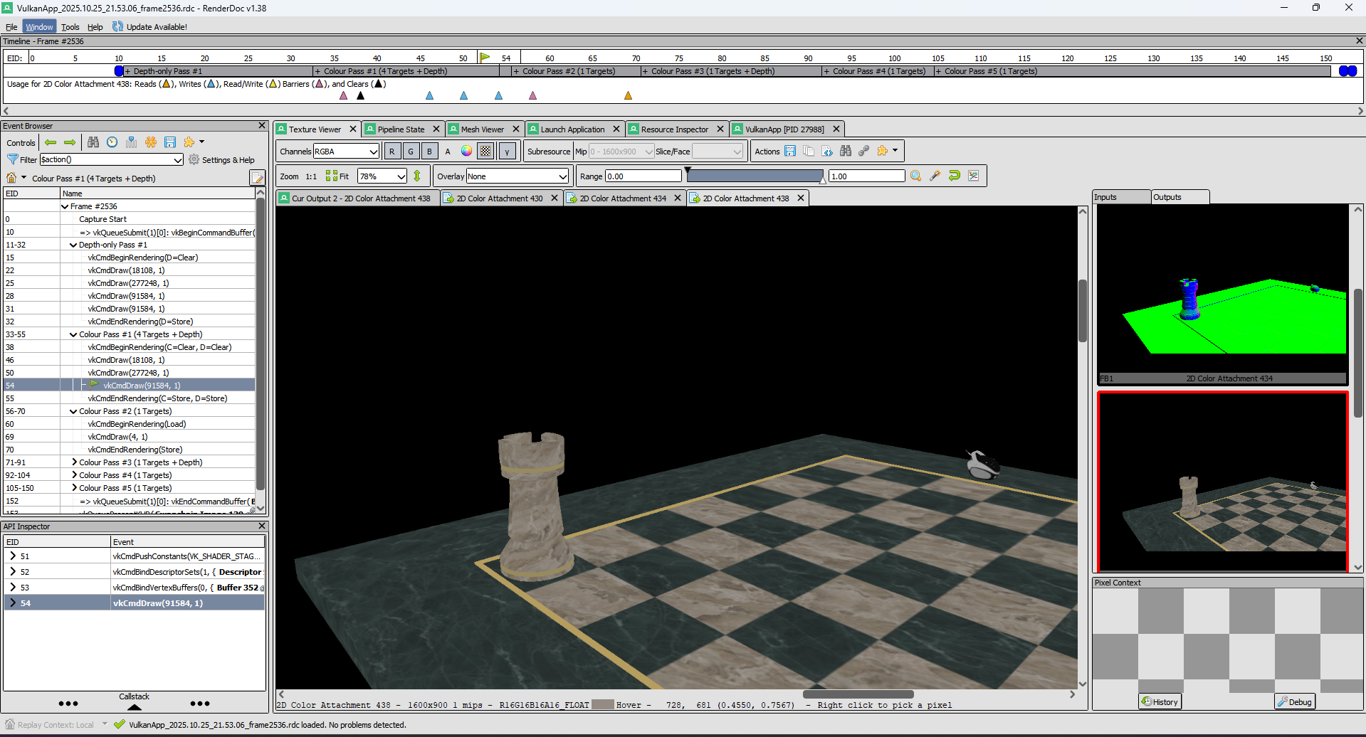Toggle the checkerboard background button
Image resolution: width=1366 pixels, height=737 pixels.
point(485,151)
